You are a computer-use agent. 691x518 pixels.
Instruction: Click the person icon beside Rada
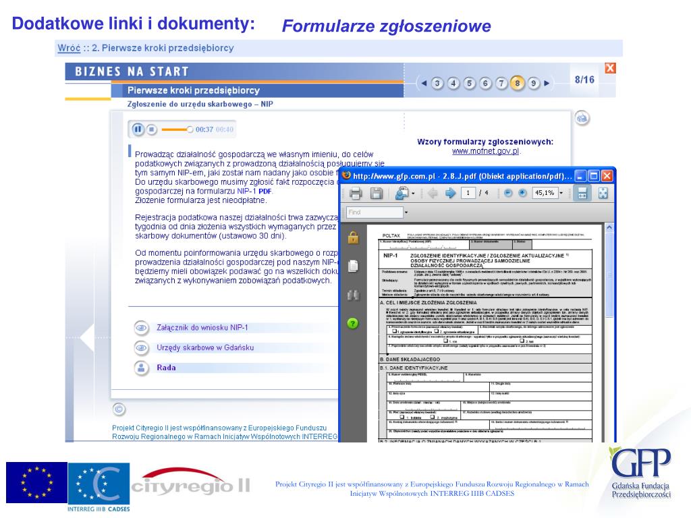(141, 368)
